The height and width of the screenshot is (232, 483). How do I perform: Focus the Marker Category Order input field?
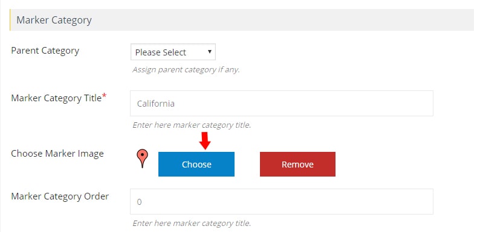coord(282,202)
